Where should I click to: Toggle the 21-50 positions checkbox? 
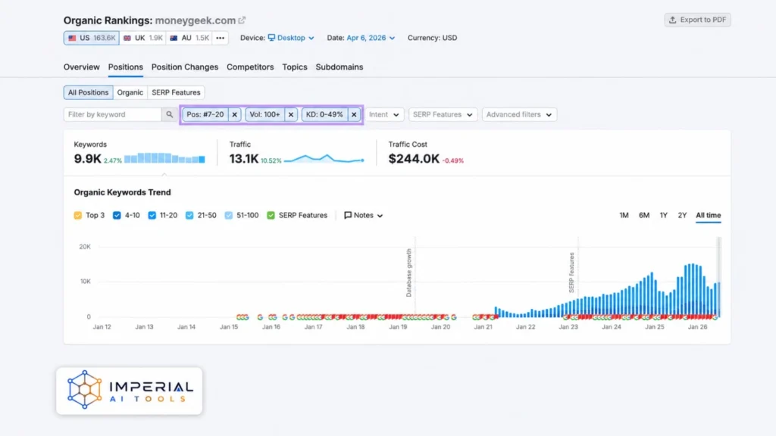tap(189, 216)
